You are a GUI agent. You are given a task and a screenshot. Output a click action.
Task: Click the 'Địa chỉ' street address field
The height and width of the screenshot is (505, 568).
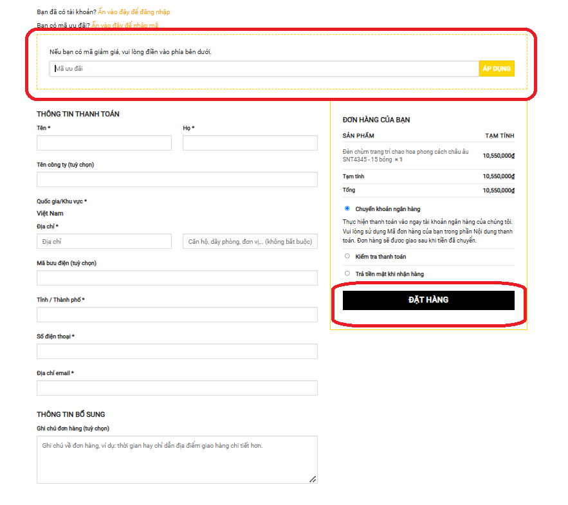click(x=104, y=241)
